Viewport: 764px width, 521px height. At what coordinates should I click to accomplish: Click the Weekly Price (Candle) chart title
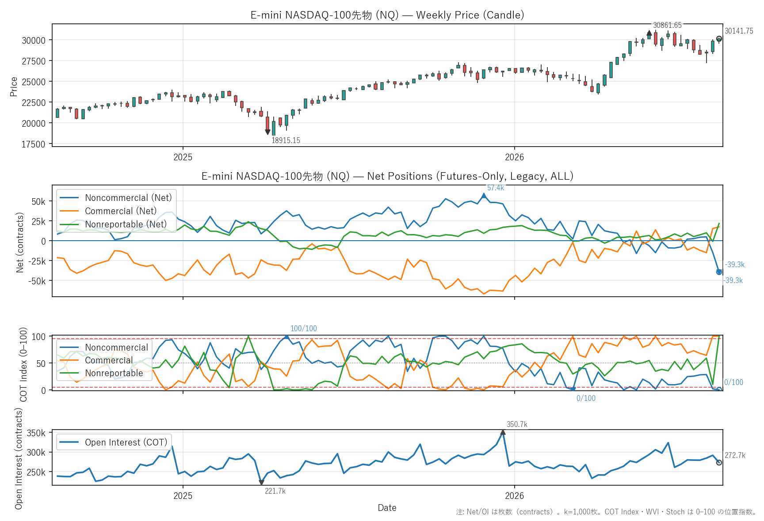click(x=387, y=15)
